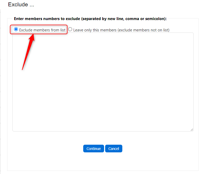Click the 'Exclude ...' page heading
This screenshot has height=174, width=205.
click(21, 4)
